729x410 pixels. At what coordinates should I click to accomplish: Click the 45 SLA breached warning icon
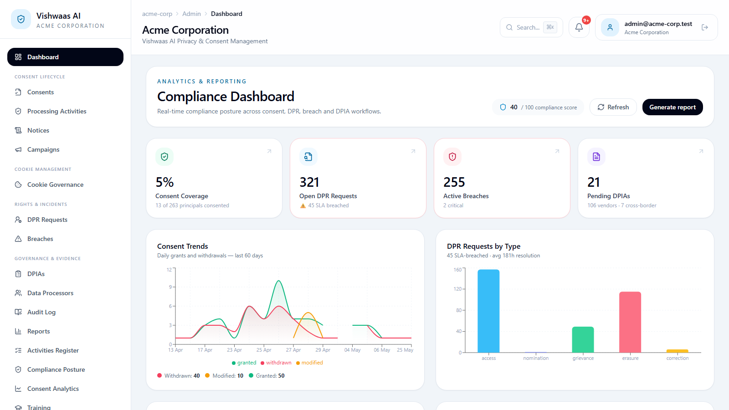point(303,206)
